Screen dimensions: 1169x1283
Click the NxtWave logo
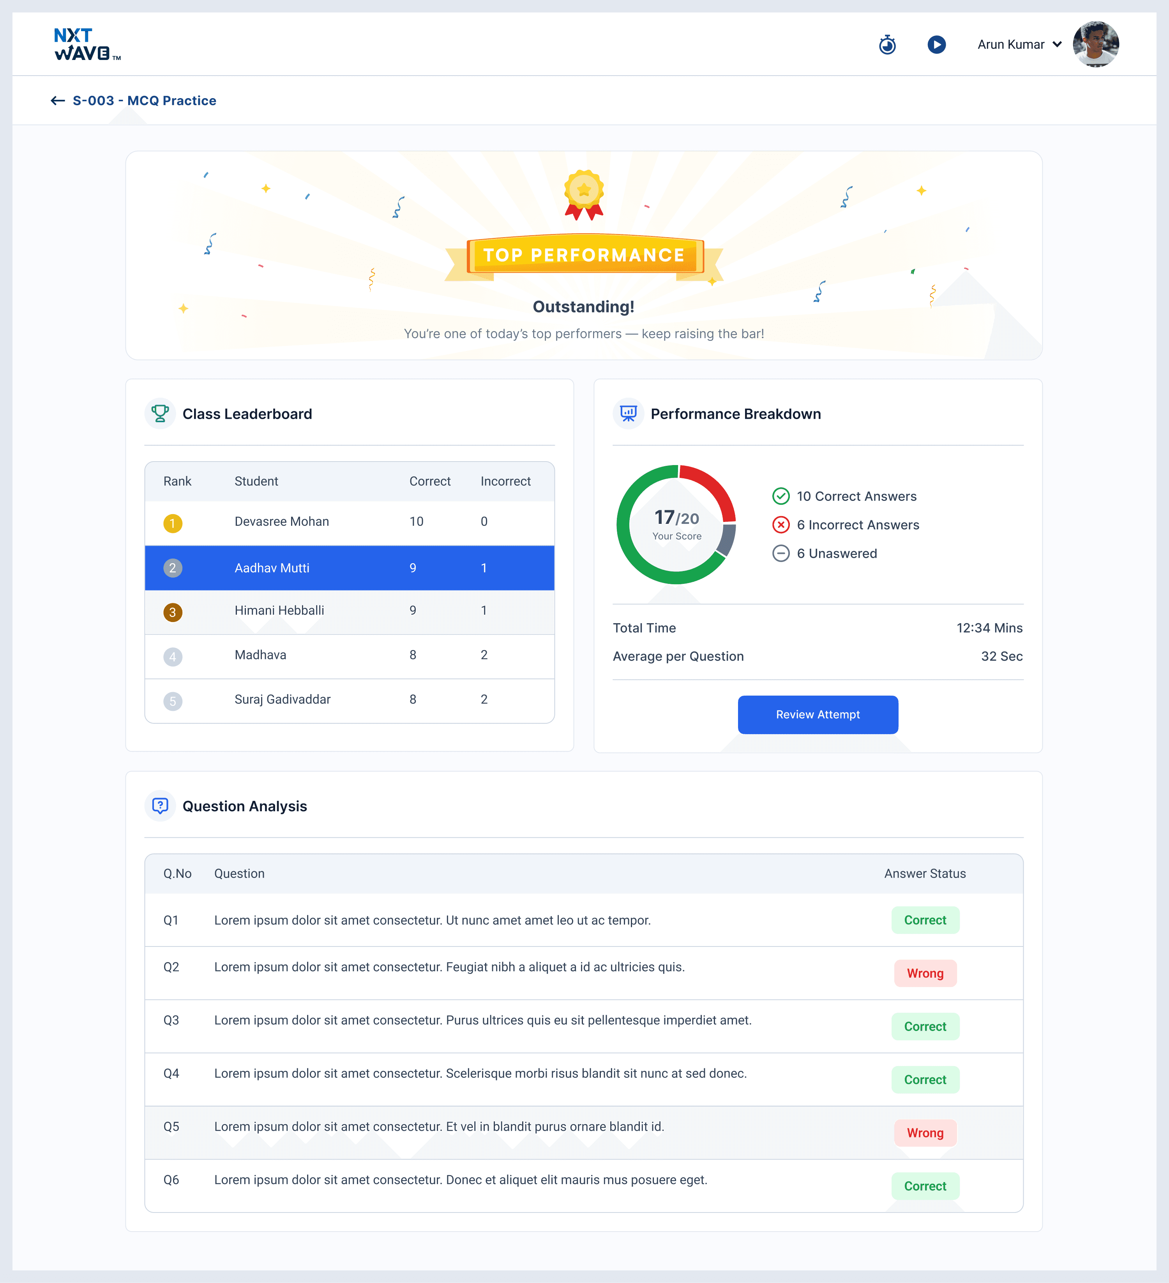(x=87, y=44)
